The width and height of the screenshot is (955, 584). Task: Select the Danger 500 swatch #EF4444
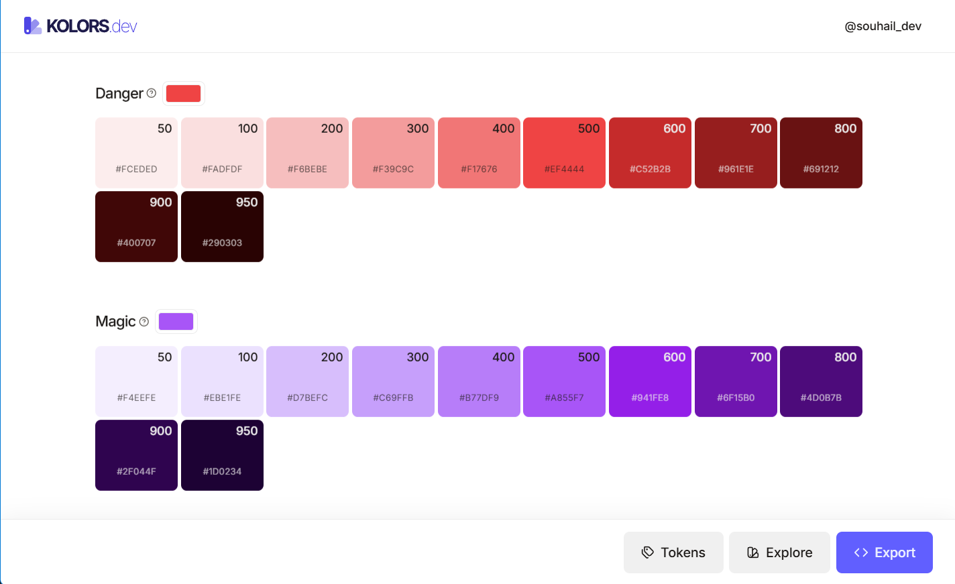pyautogui.click(x=564, y=153)
